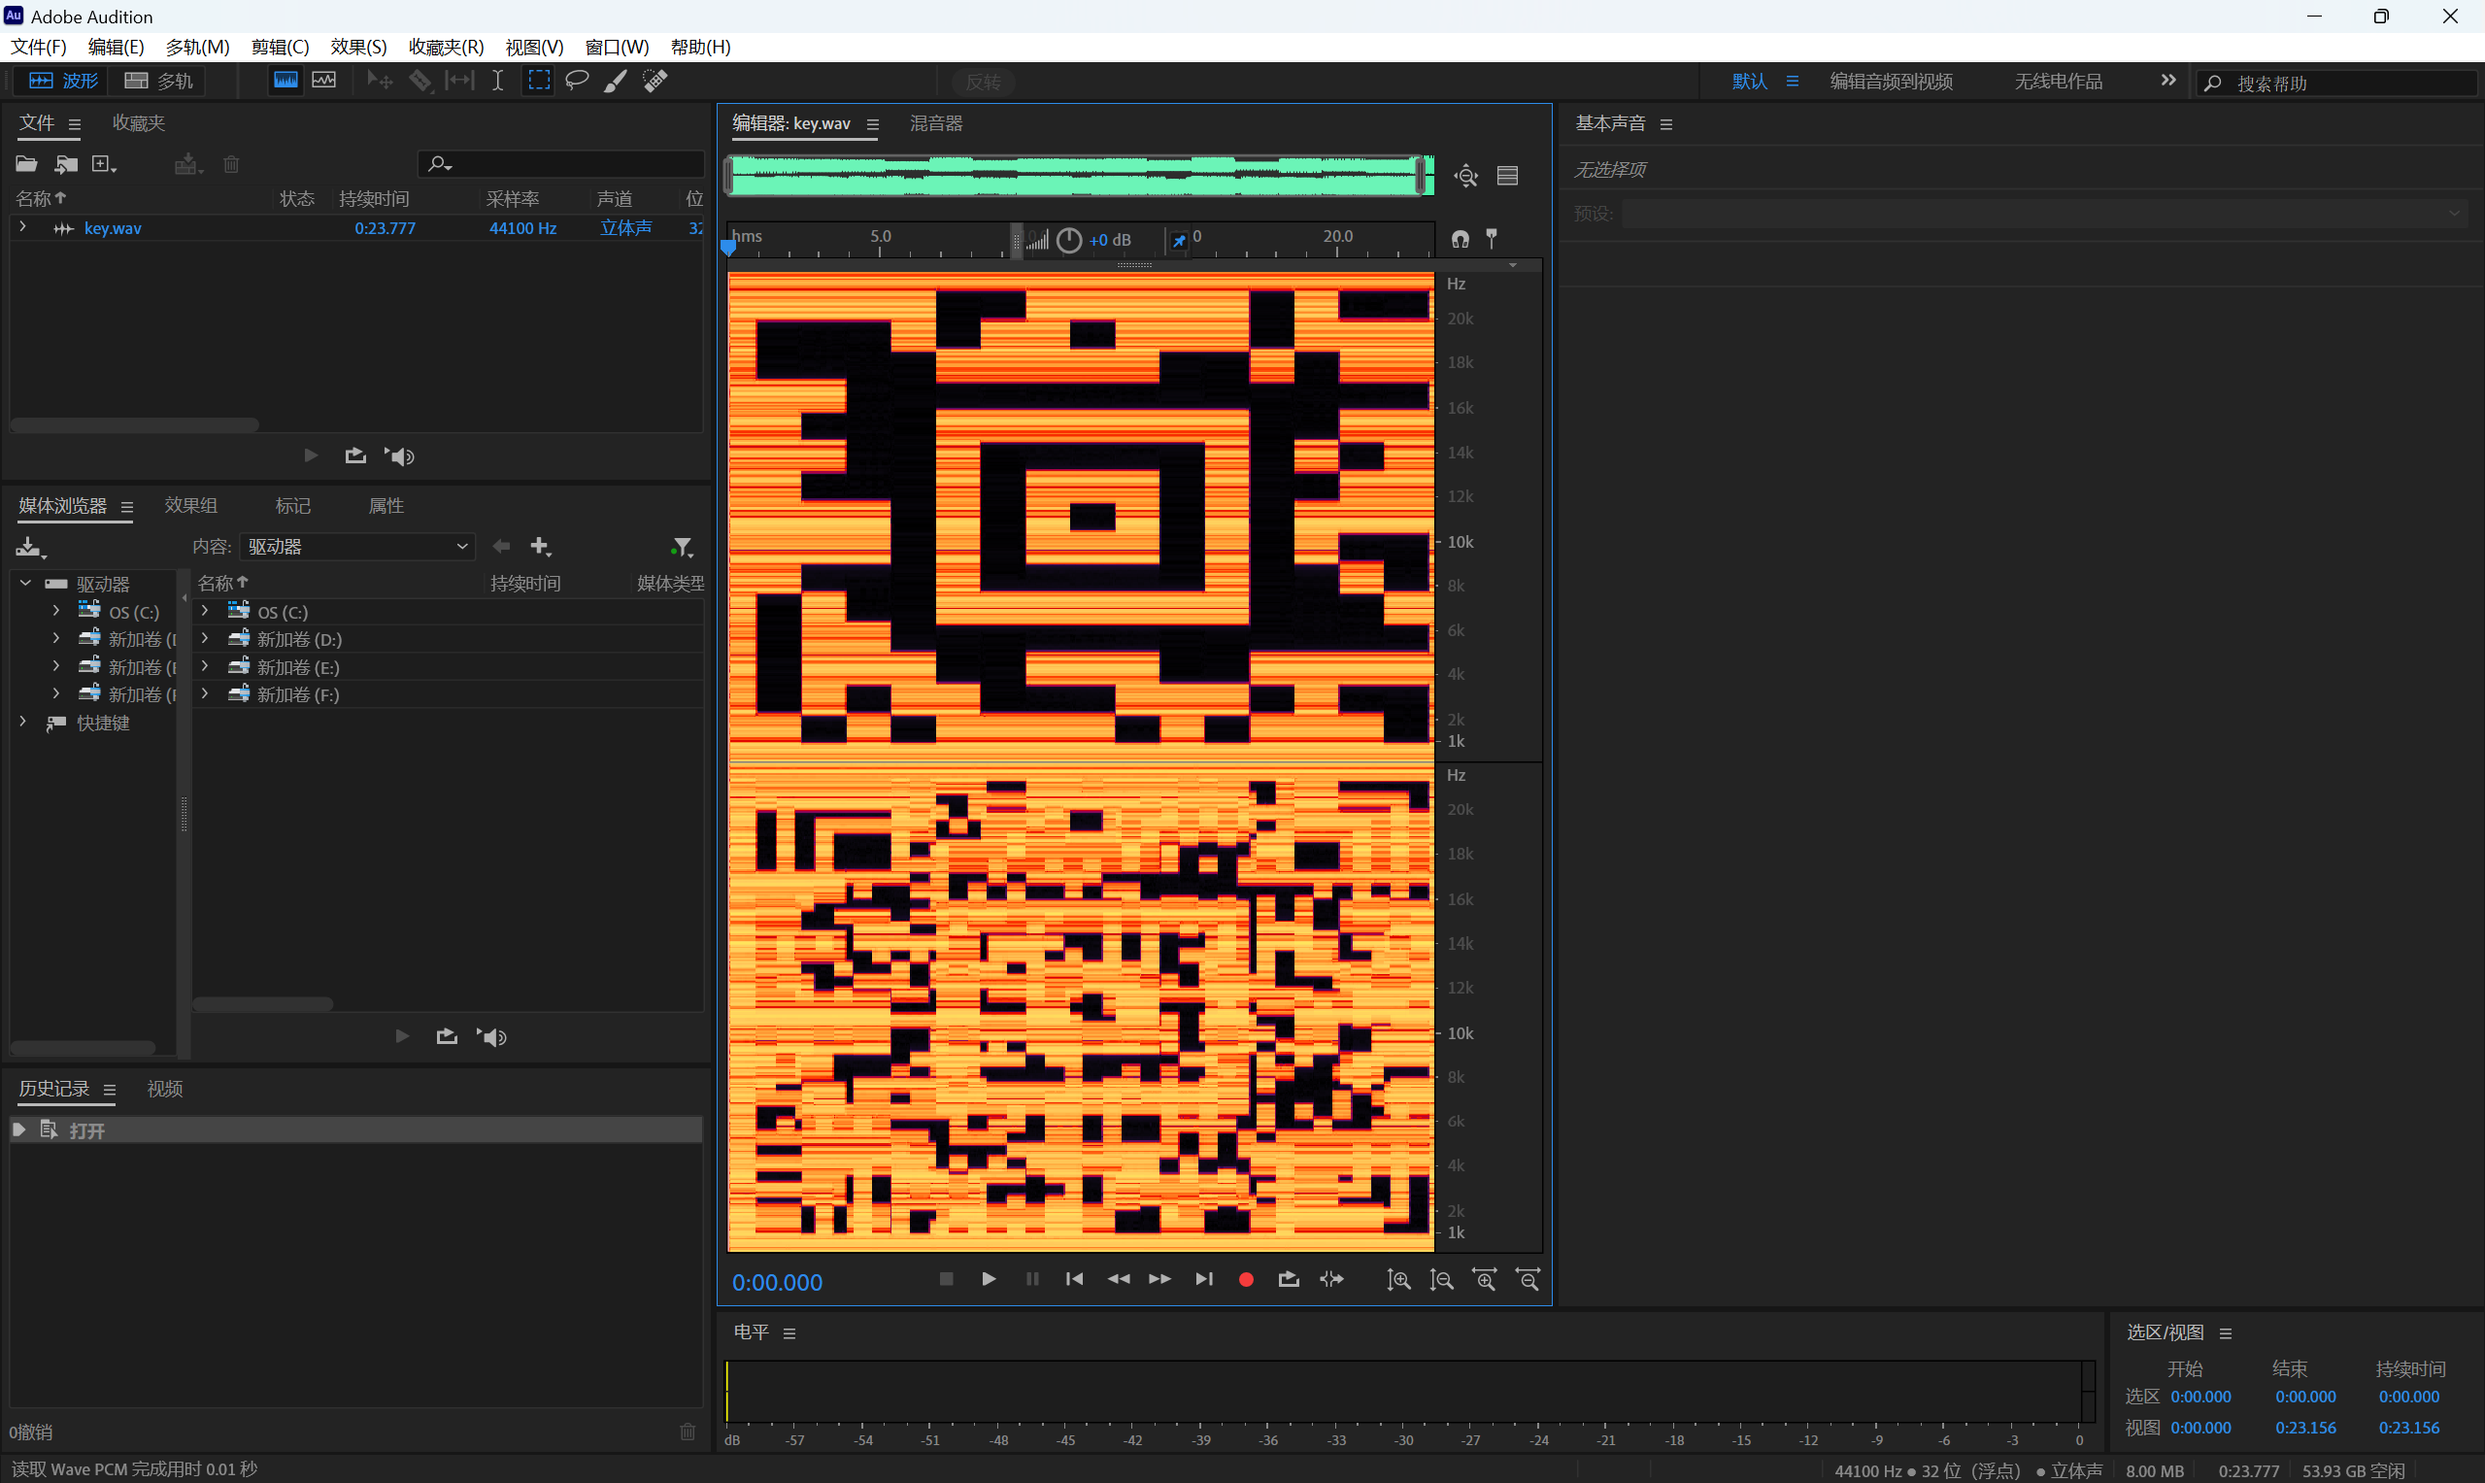Screen dimensions: 2485x1483
Task: Switch to the 标记 tab
Action: pyautogui.click(x=292, y=506)
